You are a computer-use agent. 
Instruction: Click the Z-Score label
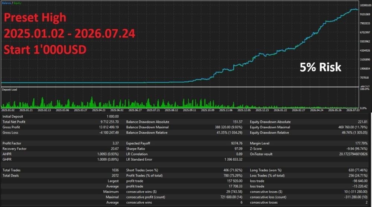[x=256, y=149]
